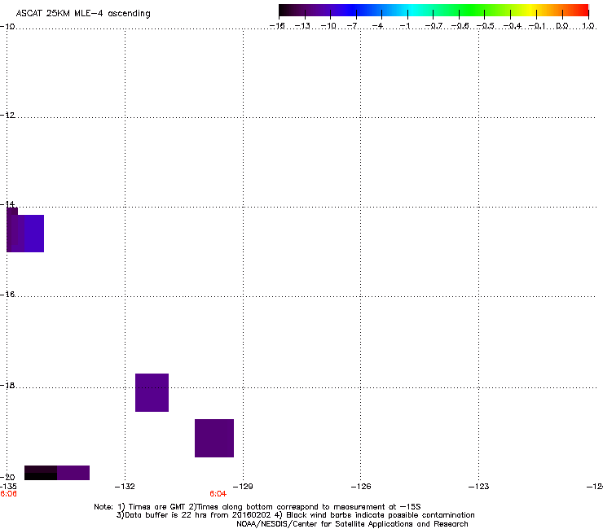The width and height of the screenshot is (603, 529).
Task: Click the blue-violet data block below latitude -14
Action: [34, 234]
